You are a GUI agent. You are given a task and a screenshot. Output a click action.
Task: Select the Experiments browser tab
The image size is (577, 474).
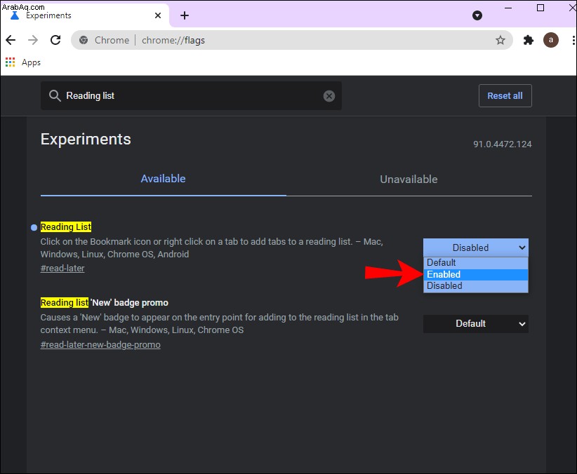(x=85, y=15)
